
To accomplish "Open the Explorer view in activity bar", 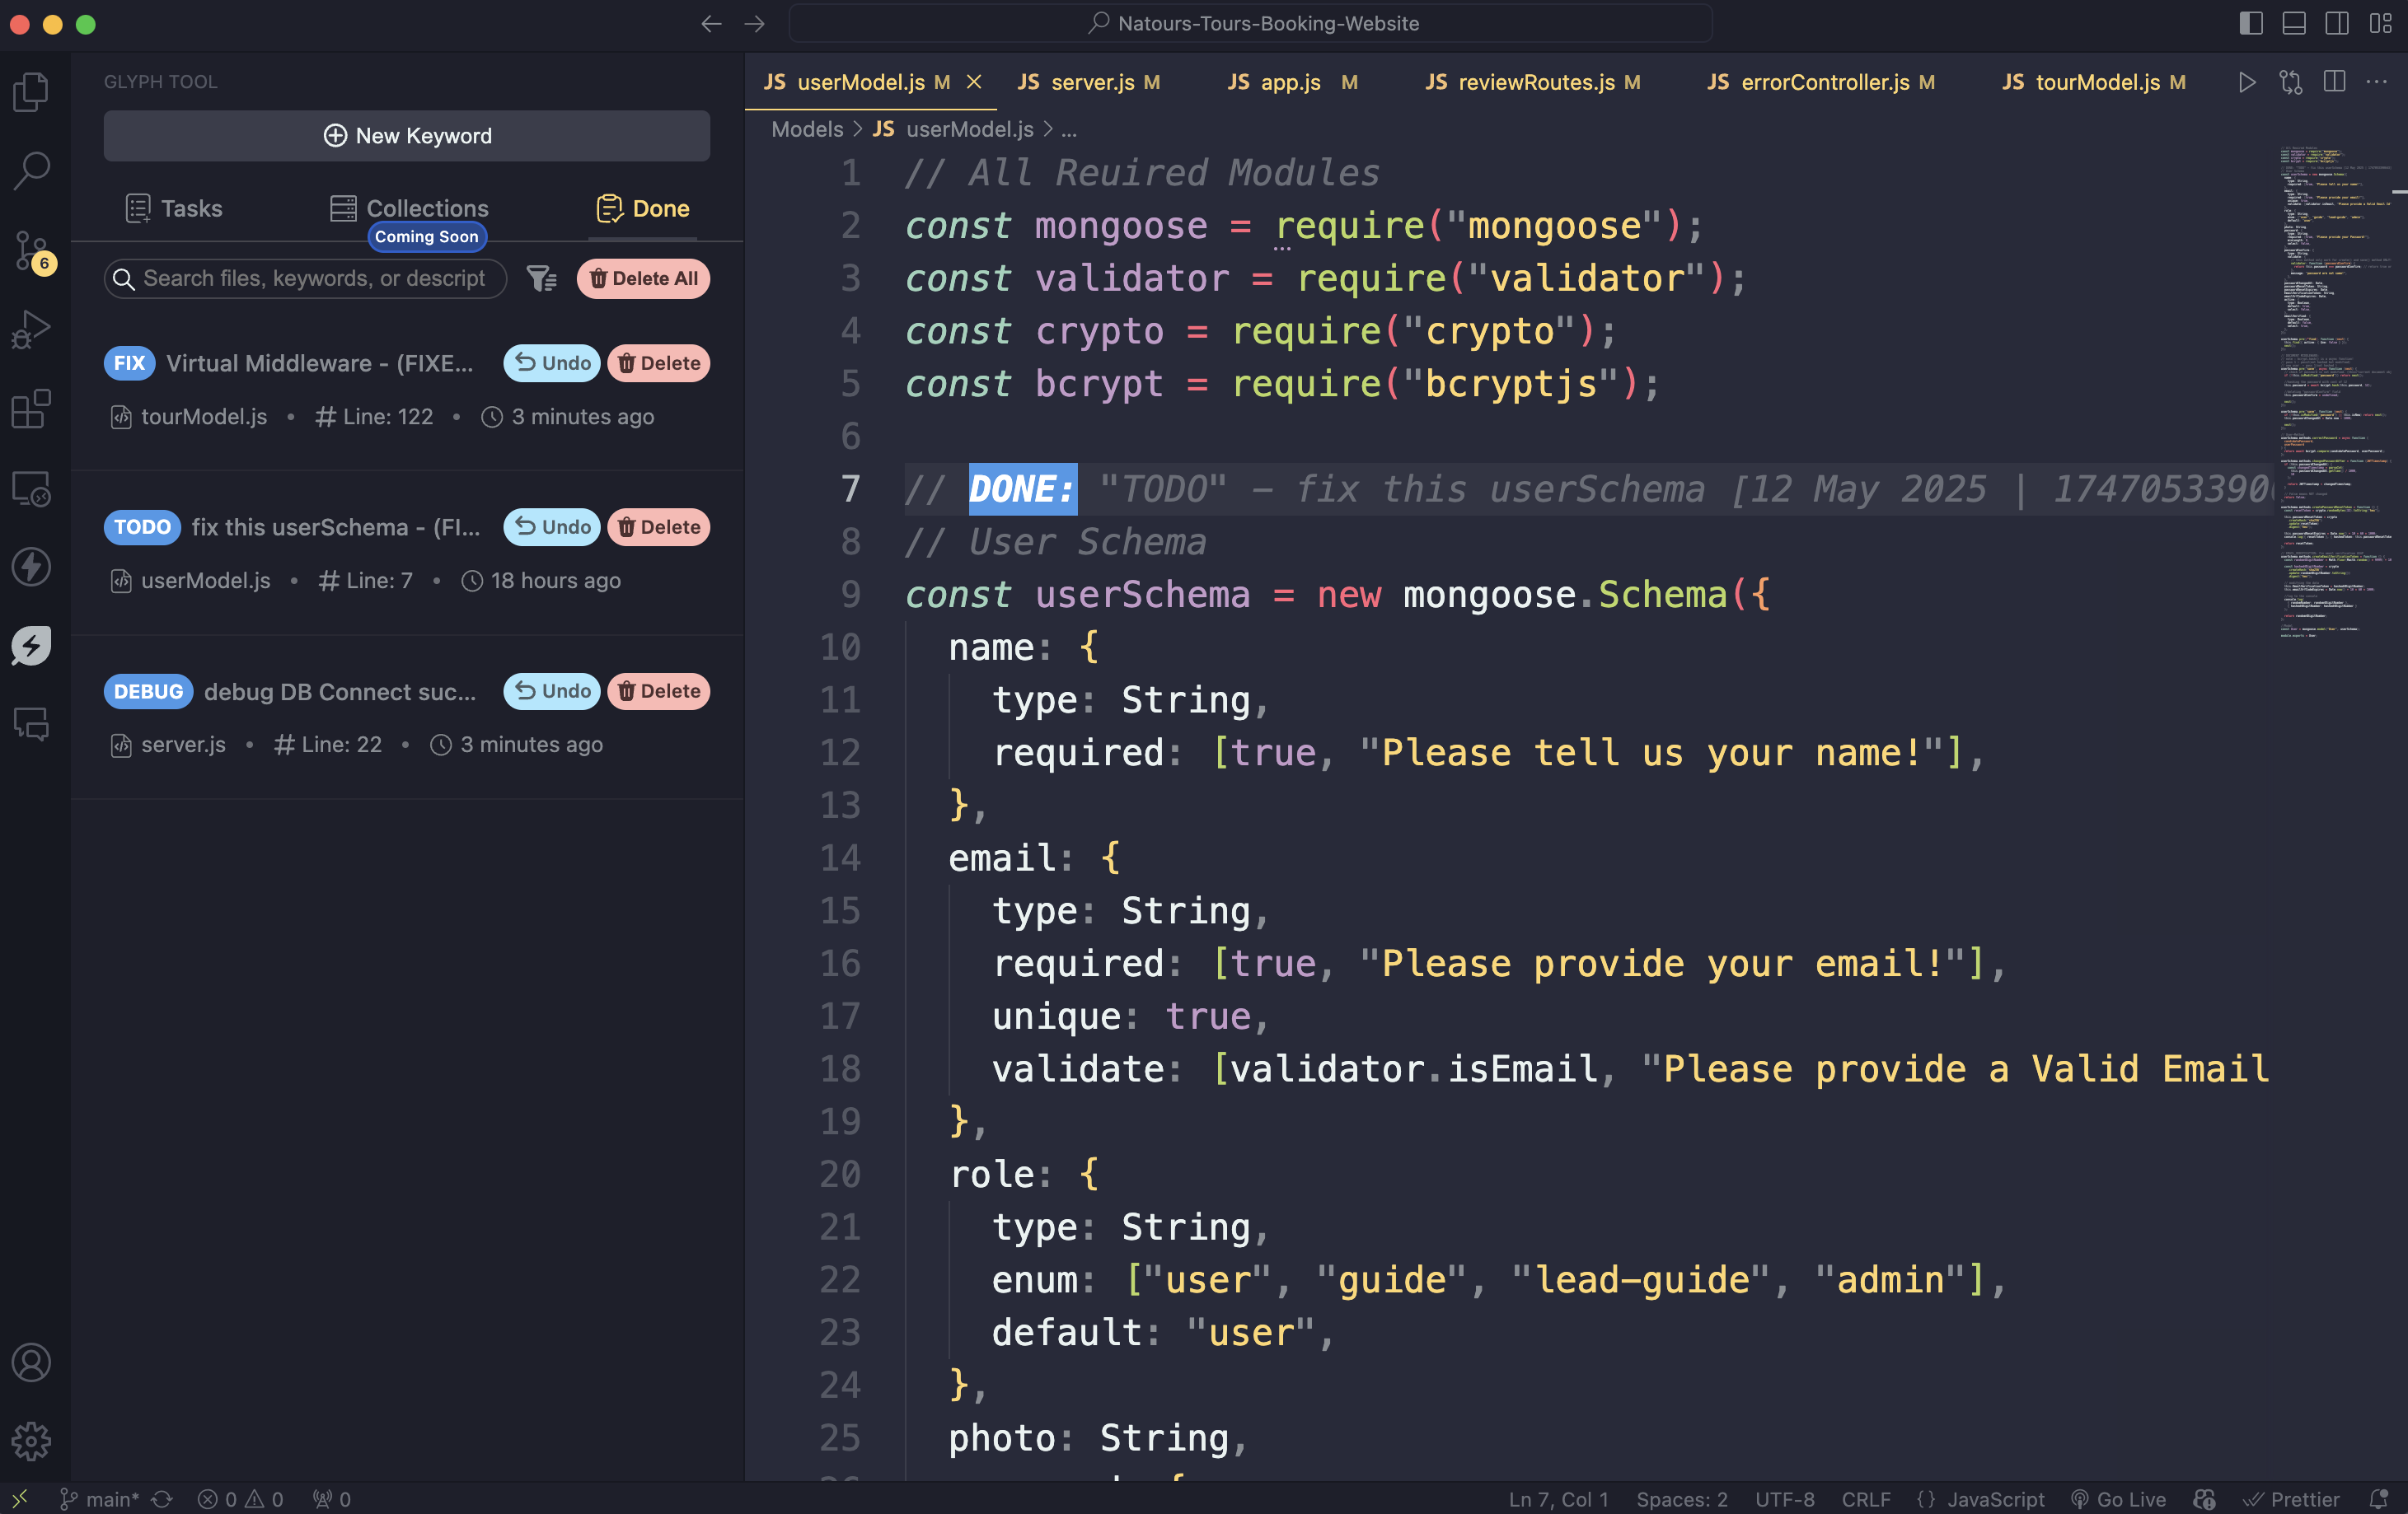I will (x=31, y=92).
